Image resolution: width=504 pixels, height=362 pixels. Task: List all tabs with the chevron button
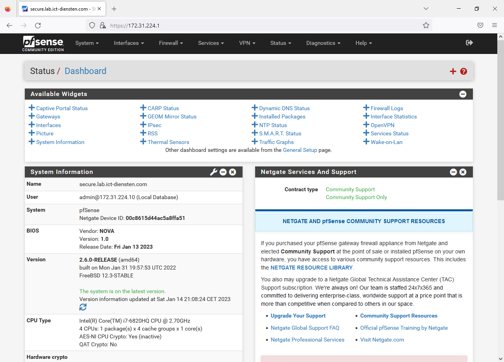pos(426,9)
